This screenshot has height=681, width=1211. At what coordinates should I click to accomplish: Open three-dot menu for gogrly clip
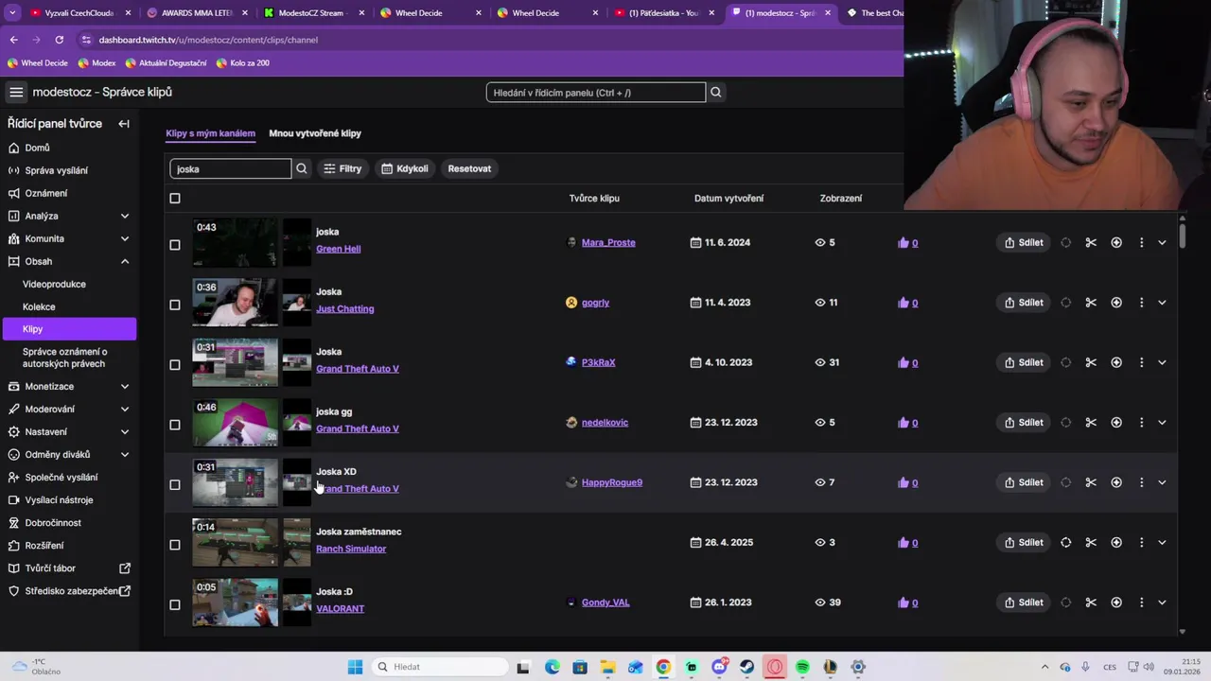click(1141, 303)
